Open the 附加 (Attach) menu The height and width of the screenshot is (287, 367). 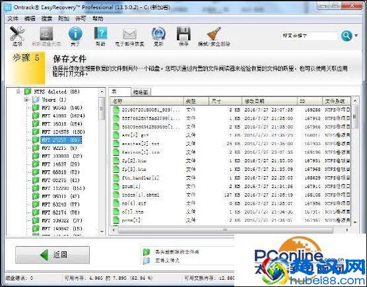pos(63,18)
